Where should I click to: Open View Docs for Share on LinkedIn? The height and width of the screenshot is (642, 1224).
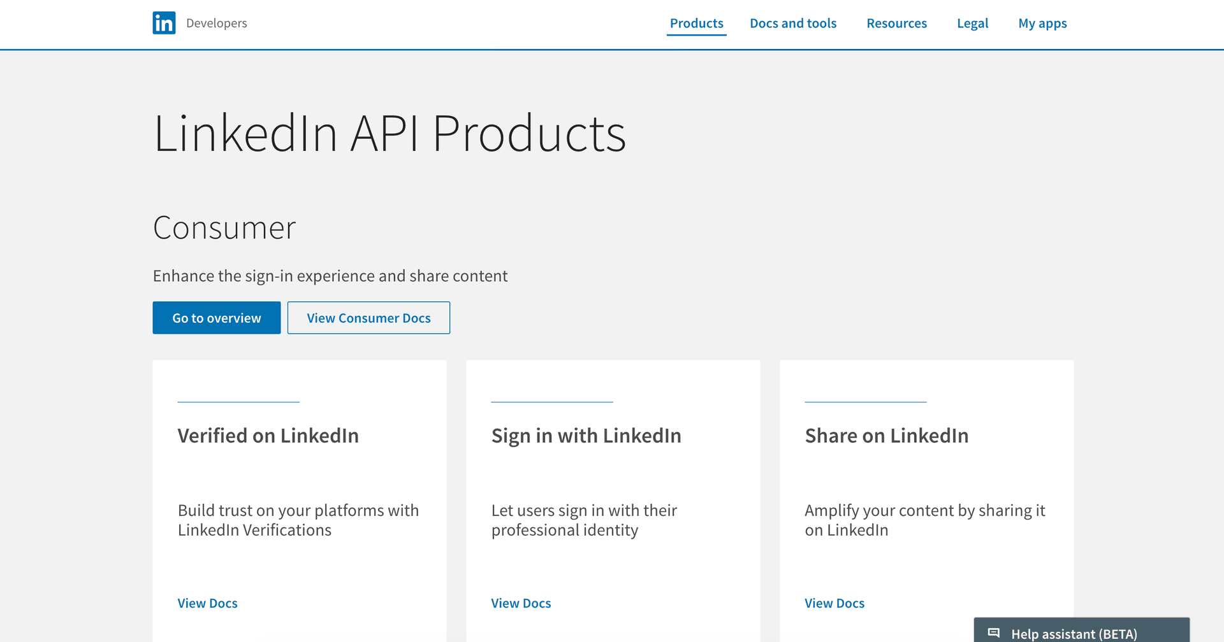[834, 603]
